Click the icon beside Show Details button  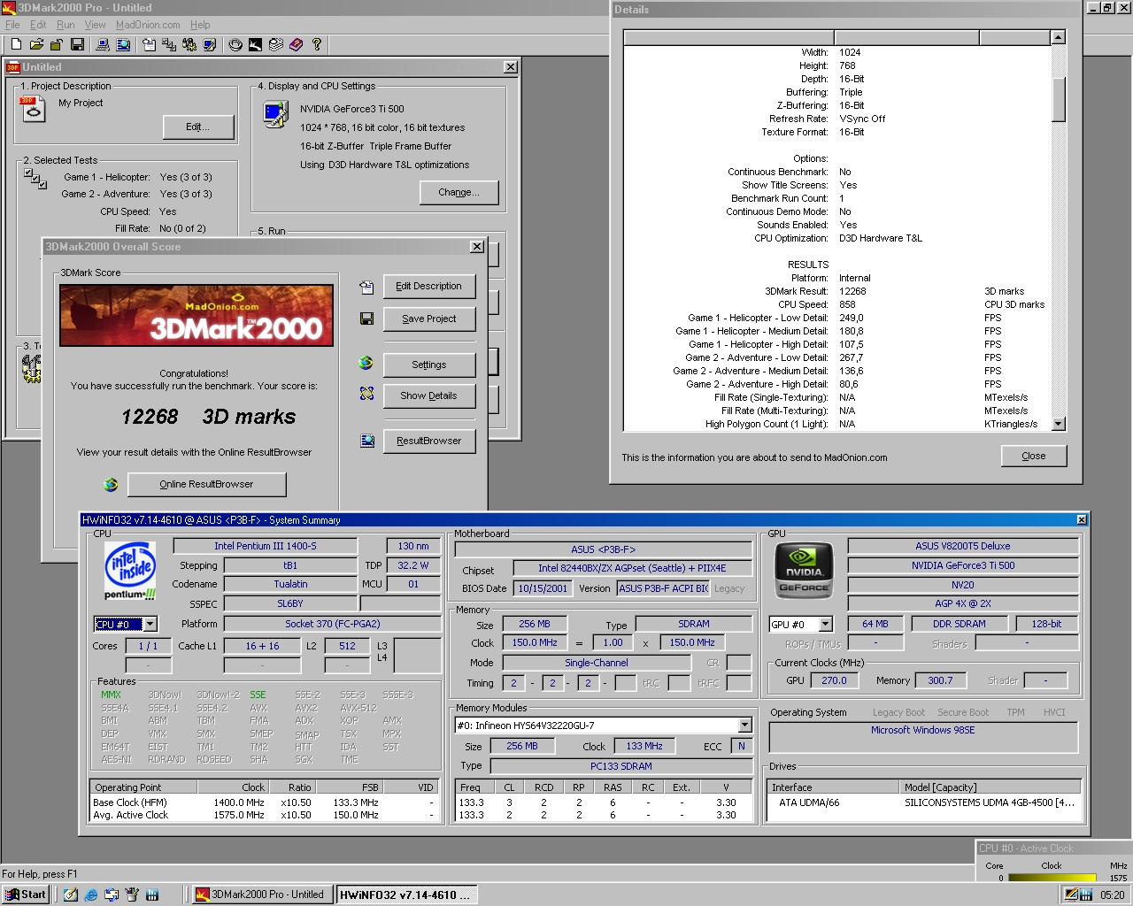(x=366, y=394)
